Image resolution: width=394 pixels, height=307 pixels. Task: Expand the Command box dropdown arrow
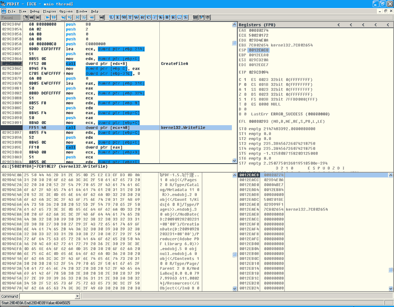[78, 296]
